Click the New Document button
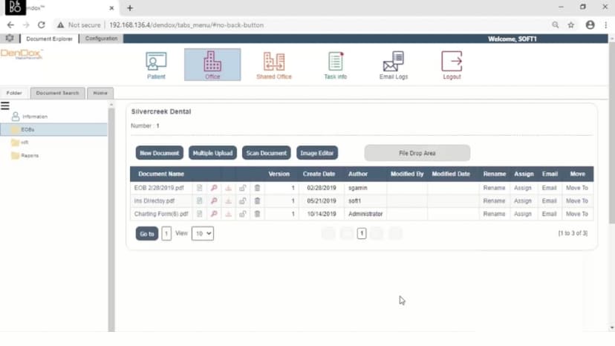The height and width of the screenshot is (346, 615). pyautogui.click(x=159, y=153)
